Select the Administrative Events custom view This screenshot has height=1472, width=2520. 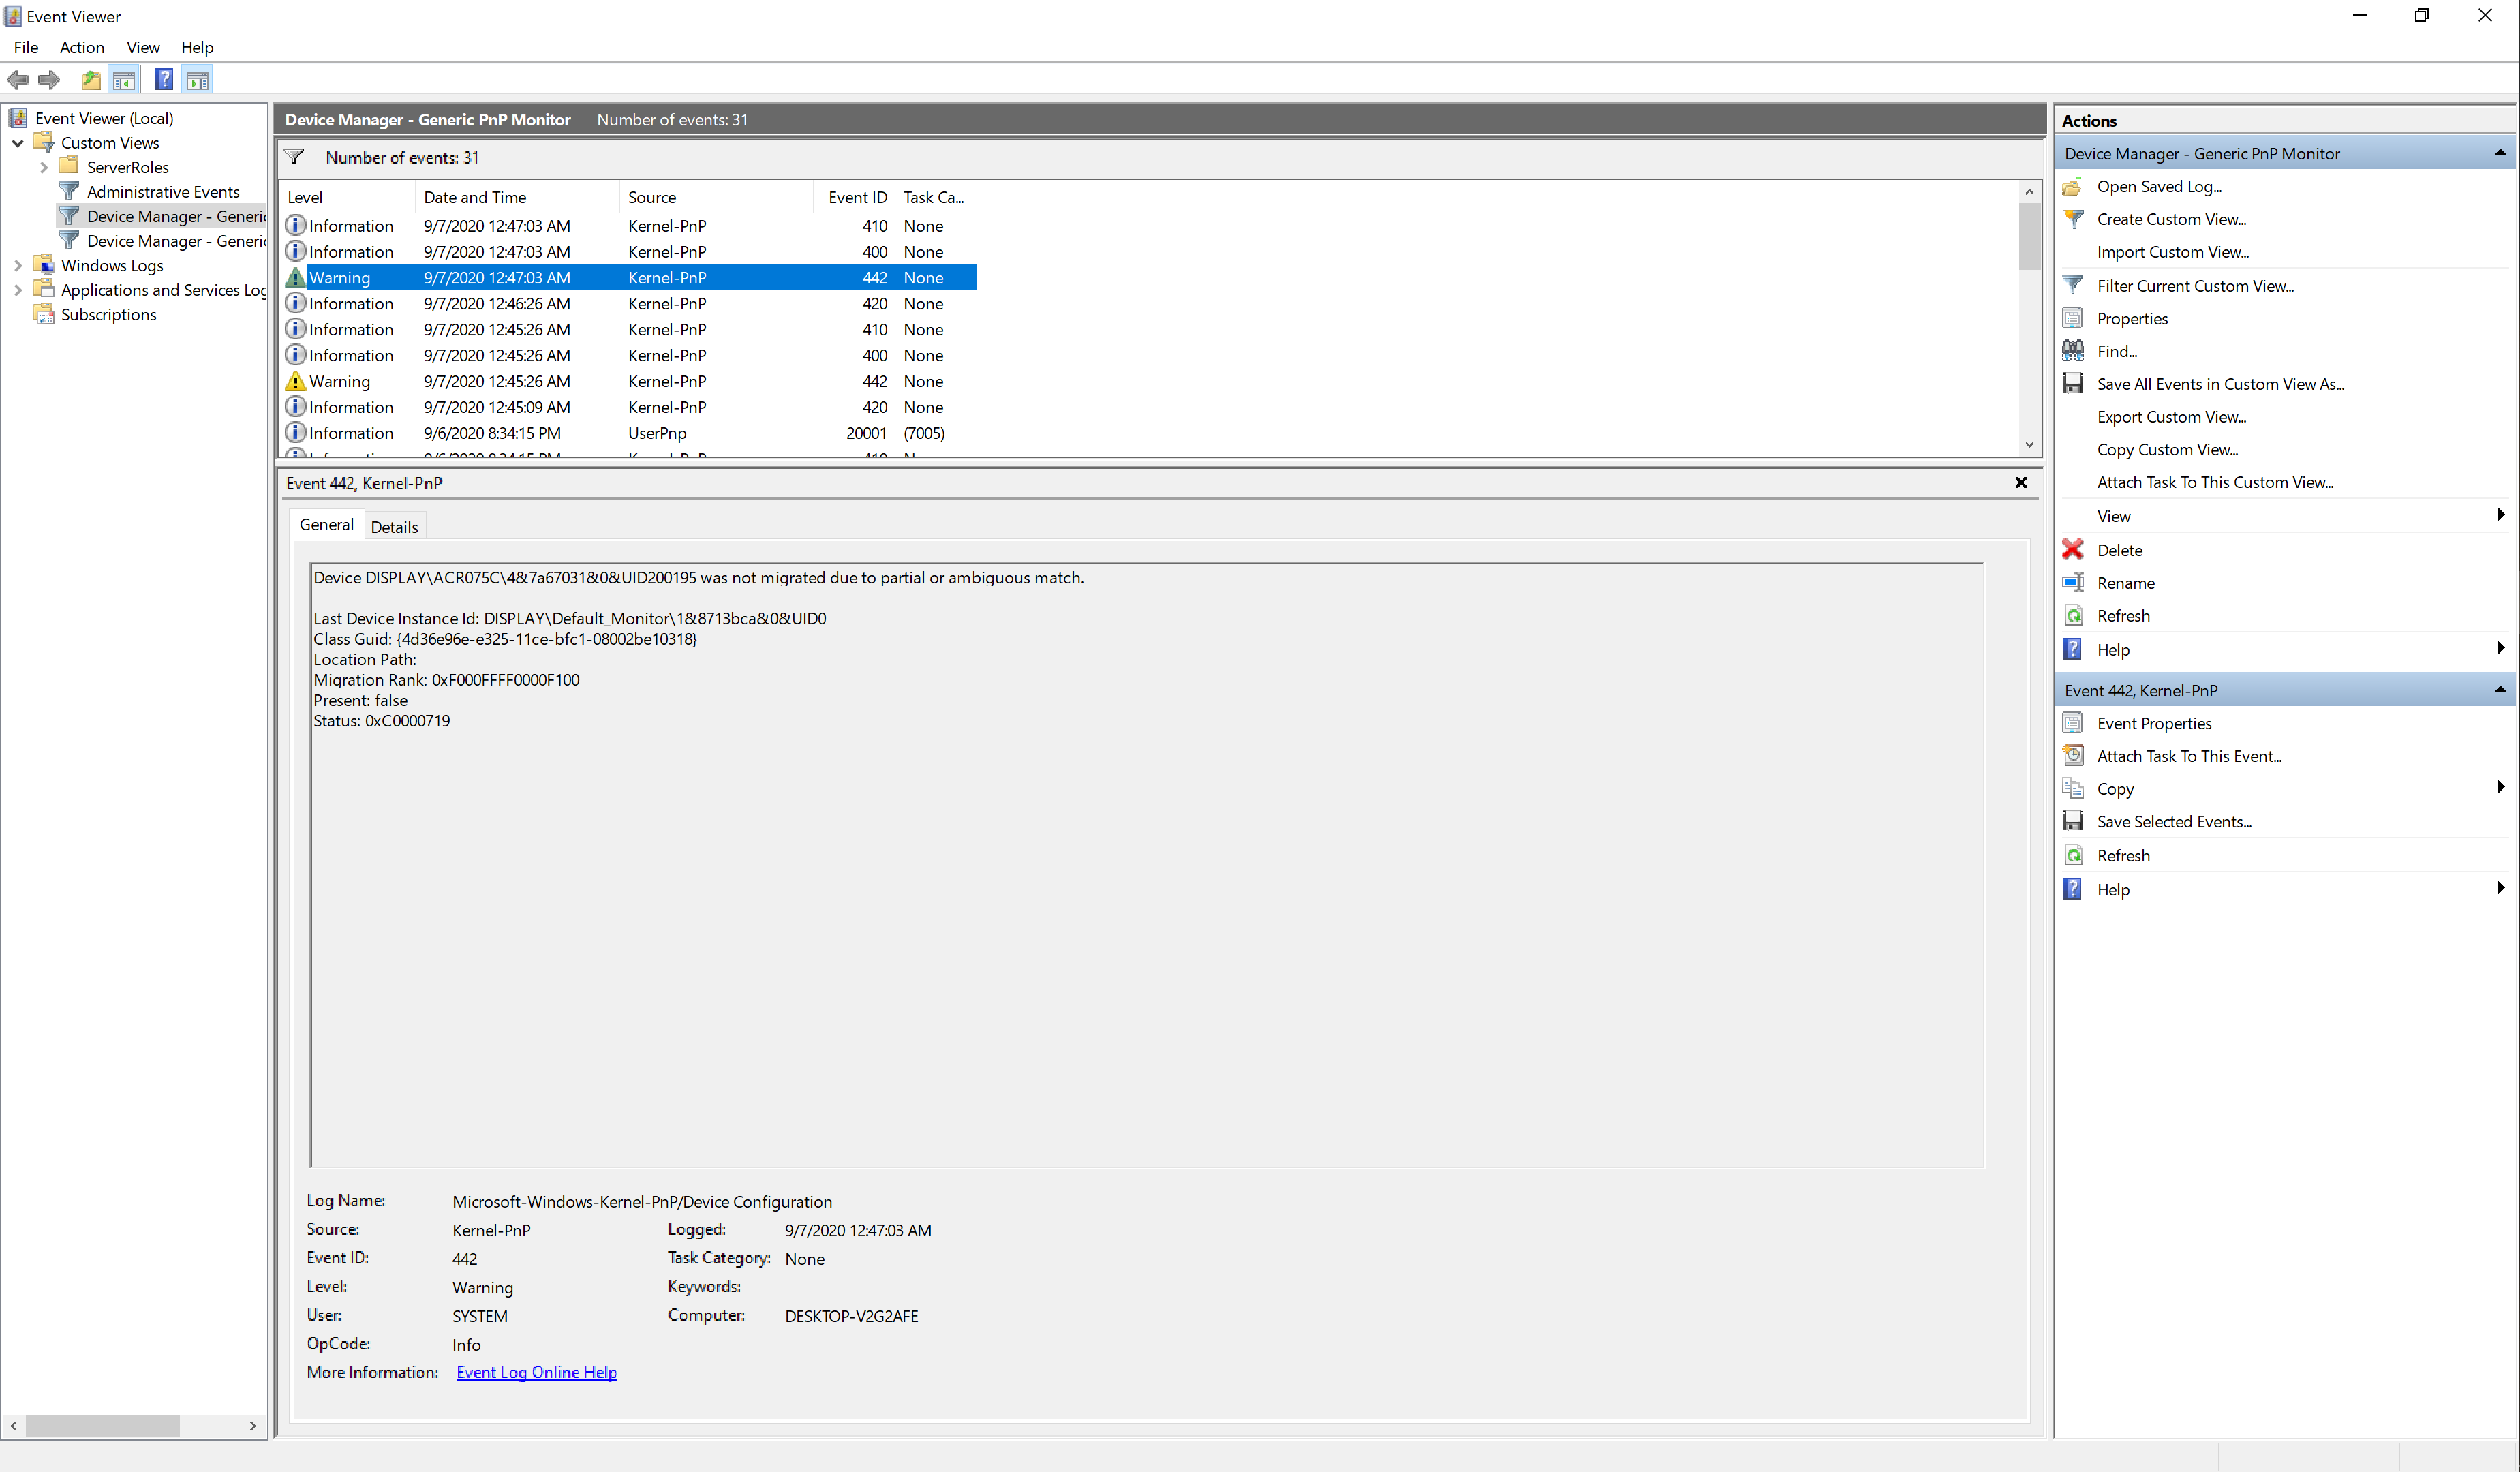[x=163, y=192]
